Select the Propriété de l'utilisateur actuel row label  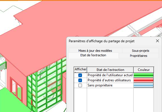coord(110,75)
